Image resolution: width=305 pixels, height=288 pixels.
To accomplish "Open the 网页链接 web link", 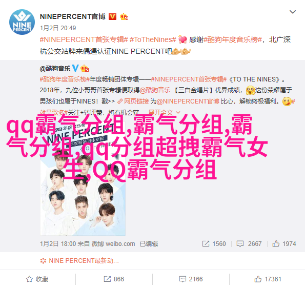I will click(x=133, y=101).
